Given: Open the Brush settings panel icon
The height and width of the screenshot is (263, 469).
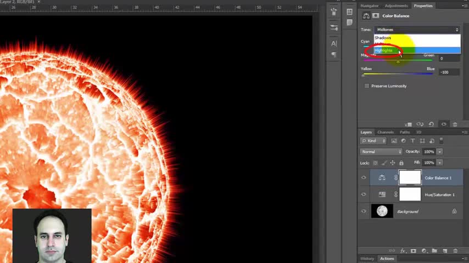Looking at the screenshot, I should click(334, 27).
